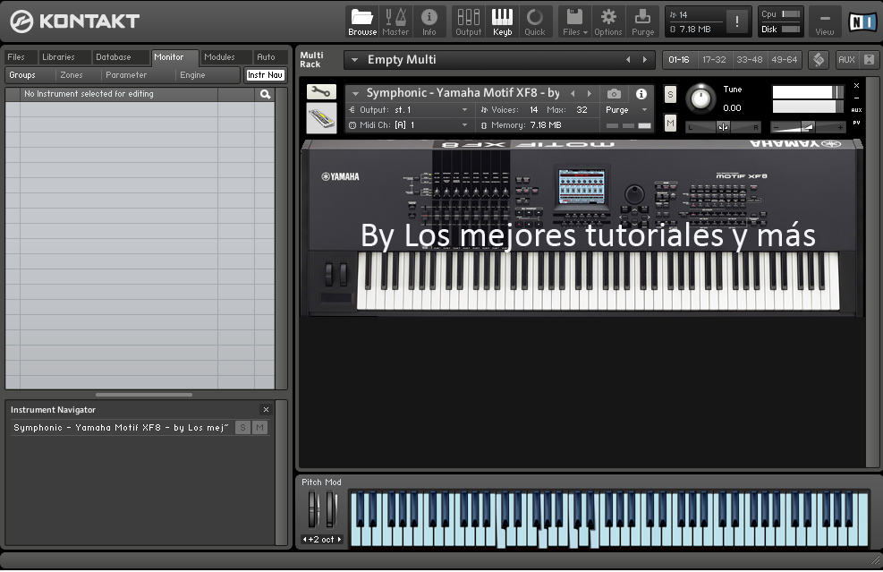Adjust the Tune knob

pos(700,98)
